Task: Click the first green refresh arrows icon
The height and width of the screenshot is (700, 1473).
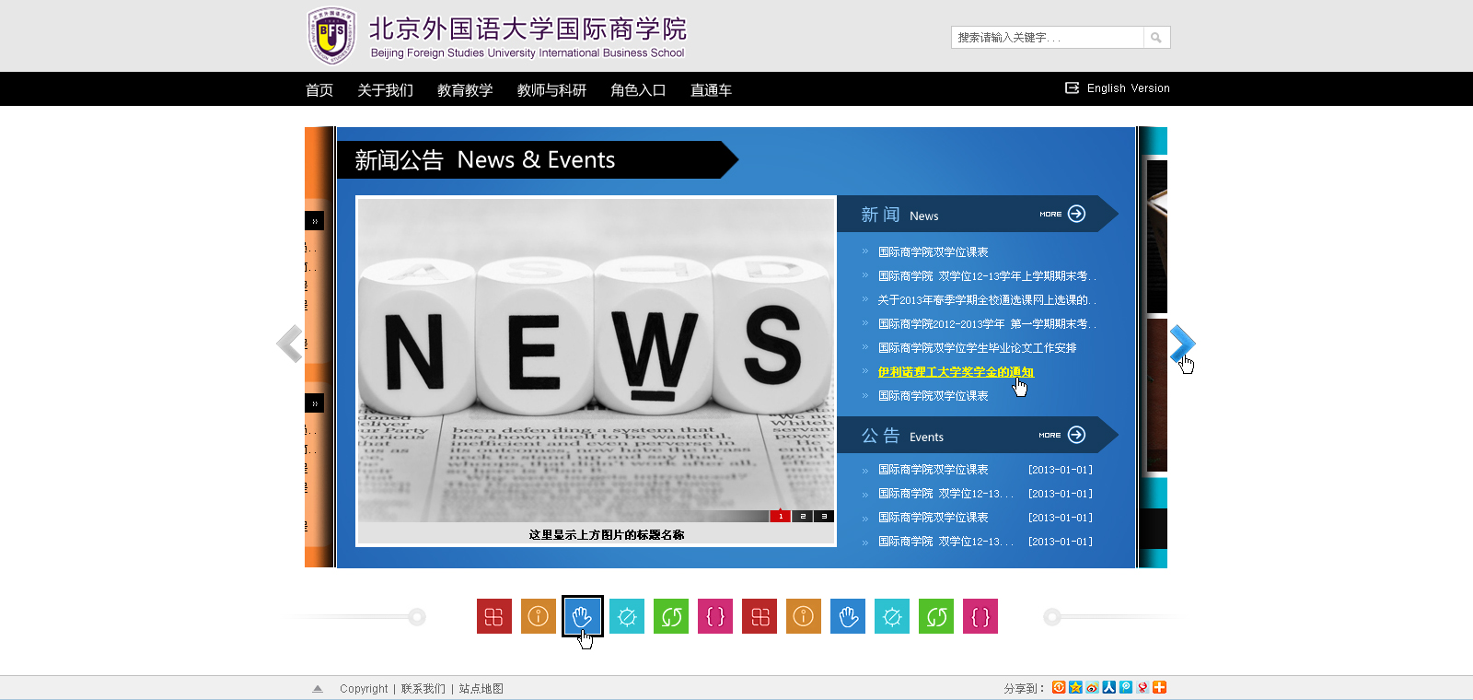Action: click(x=671, y=616)
